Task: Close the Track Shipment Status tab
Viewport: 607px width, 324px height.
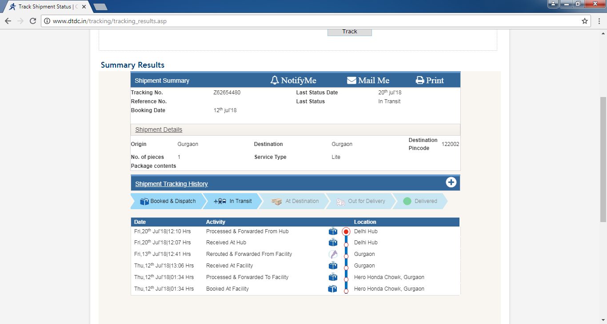Action: coord(84,7)
